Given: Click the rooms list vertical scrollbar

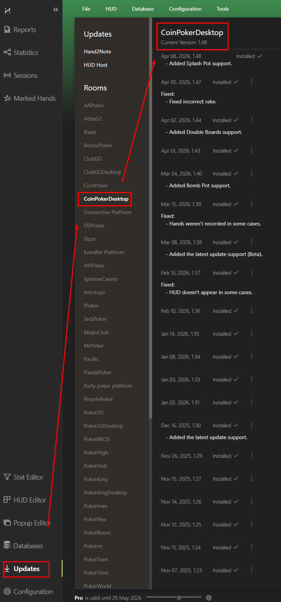Looking at the screenshot, I should [x=151, y=217].
